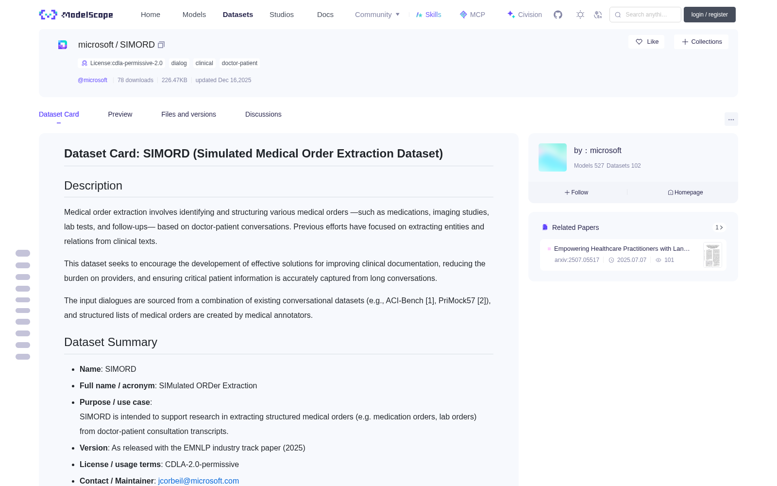This screenshot has height=486, width=777.
Task: Click the dialog tag
Action: click(x=179, y=63)
